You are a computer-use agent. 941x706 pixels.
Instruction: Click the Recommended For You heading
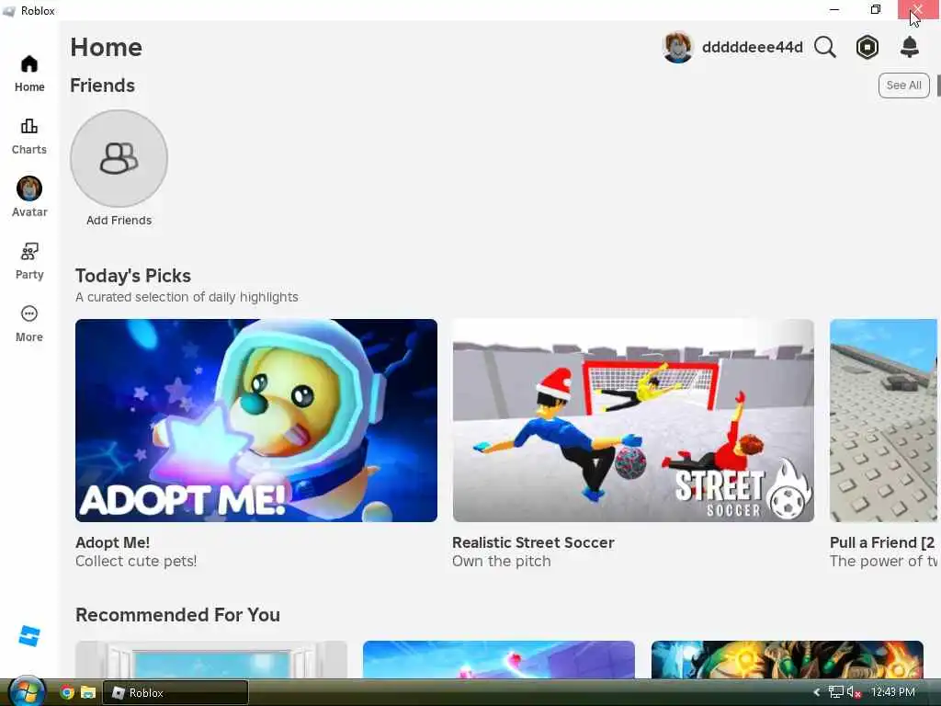[x=177, y=615]
